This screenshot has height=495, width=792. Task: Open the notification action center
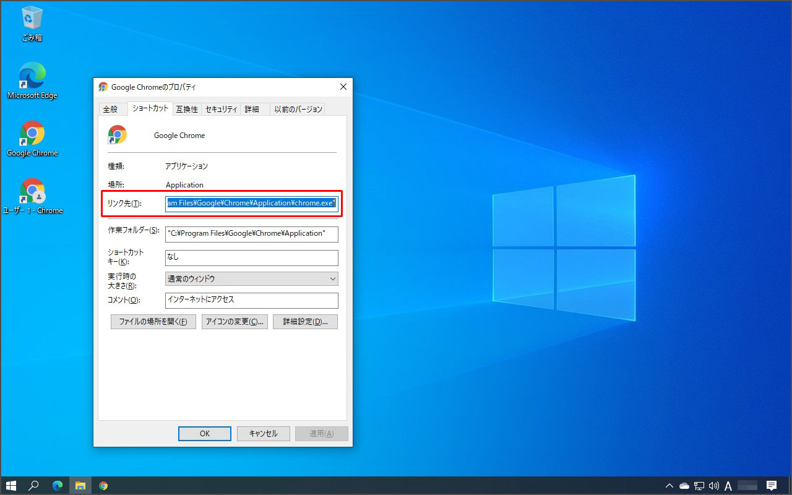(x=772, y=486)
